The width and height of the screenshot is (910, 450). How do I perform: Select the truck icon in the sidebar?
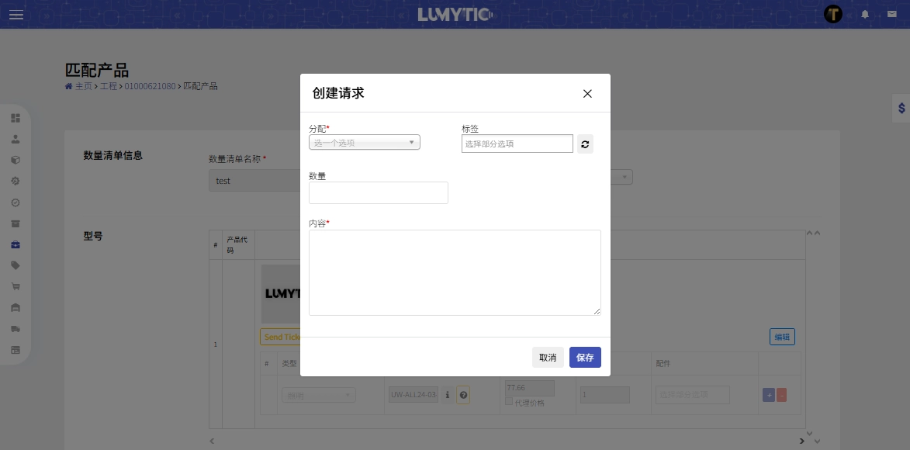click(16, 329)
